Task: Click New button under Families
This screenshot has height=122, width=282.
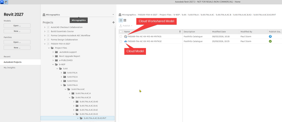Action: 17,48
